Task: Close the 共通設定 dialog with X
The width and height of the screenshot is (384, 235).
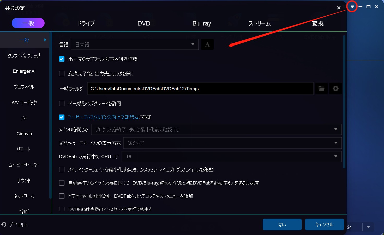Action: [x=339, y=8]
